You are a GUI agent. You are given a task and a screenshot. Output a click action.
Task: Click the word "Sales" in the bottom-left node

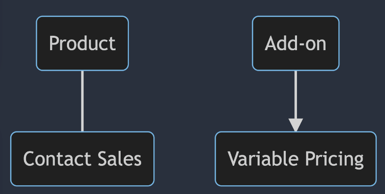pyautogui.click(x=120, y=159)
